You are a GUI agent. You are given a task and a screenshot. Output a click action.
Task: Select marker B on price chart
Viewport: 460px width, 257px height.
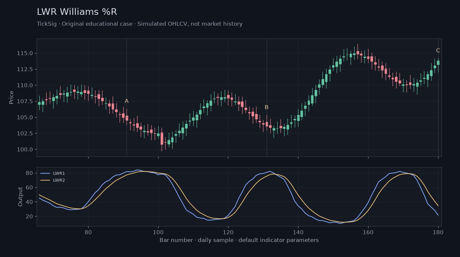[266, 107]
